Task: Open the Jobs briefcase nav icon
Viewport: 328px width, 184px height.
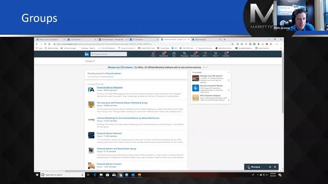Action: [174, 54]
